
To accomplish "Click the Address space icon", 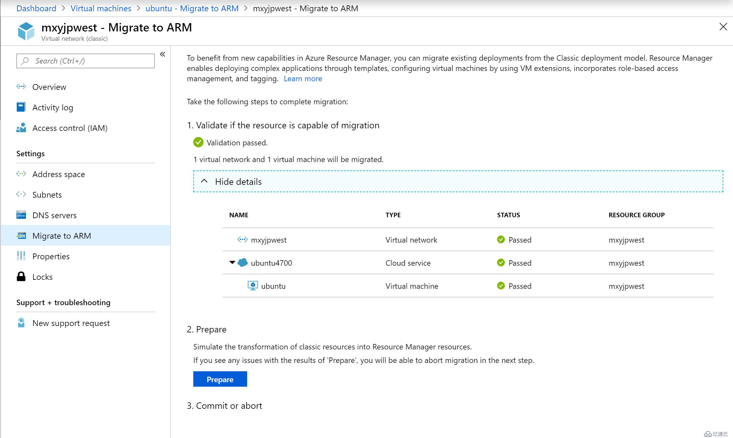I will [x=21, y=174].
